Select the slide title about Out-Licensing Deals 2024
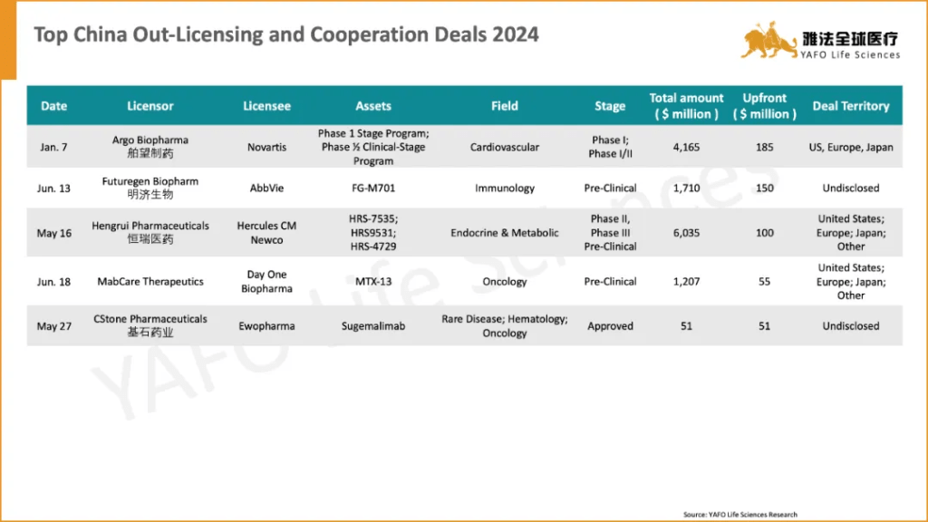Screen dimensions: 928x522 click(x=286, y=35)
